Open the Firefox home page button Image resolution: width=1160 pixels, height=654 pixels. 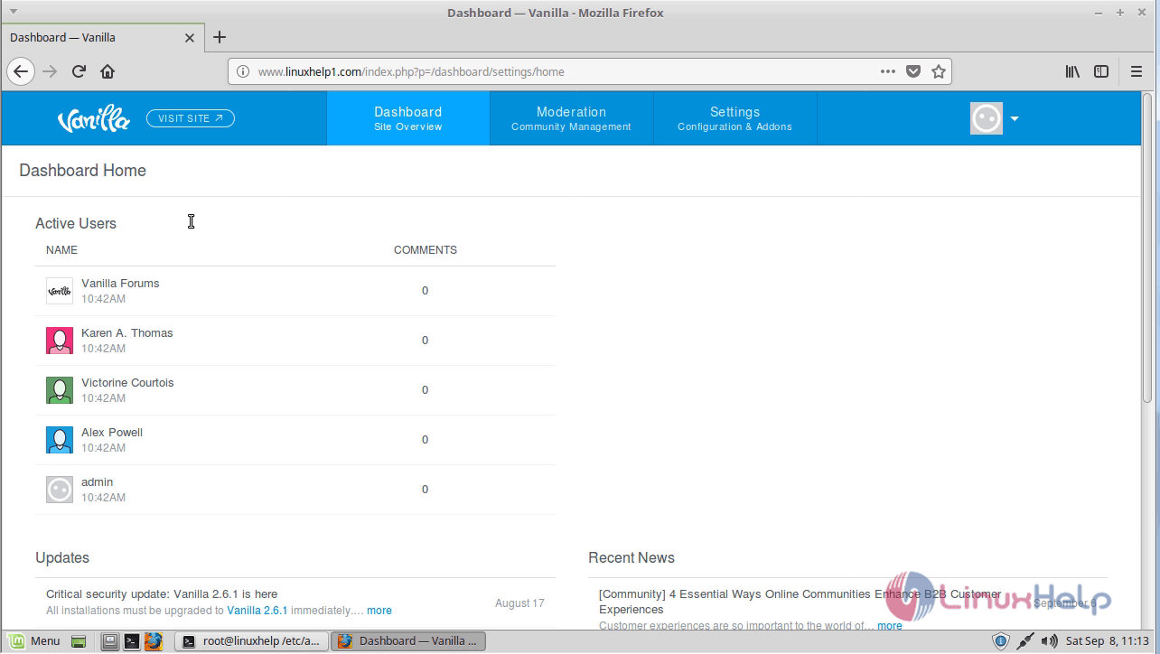[x=108, y=71]
